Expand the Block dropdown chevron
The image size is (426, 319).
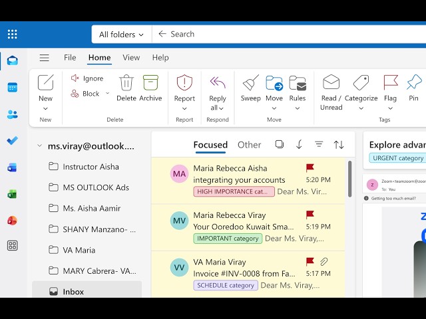[108, 93]
